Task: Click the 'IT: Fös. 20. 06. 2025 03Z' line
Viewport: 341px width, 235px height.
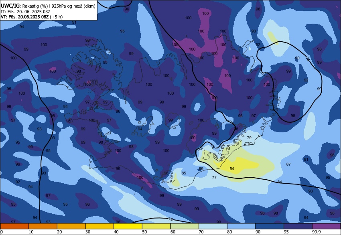Action: pos(25,12)
